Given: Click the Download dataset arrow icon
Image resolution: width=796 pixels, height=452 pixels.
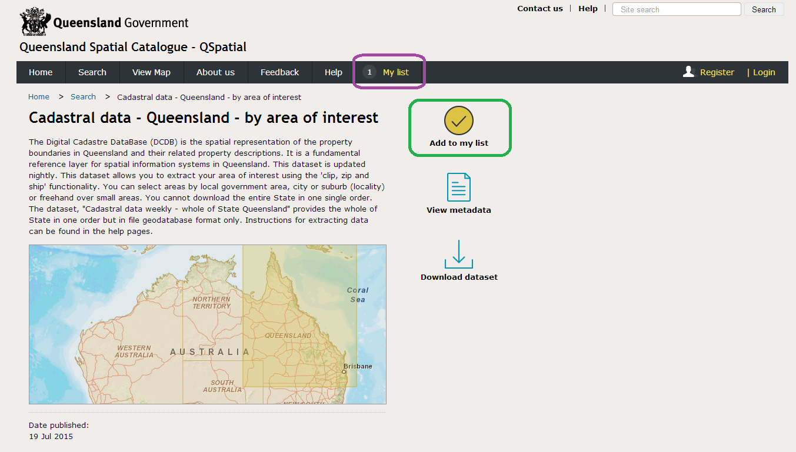Looking at the screenshot, I should pos(459,254).
